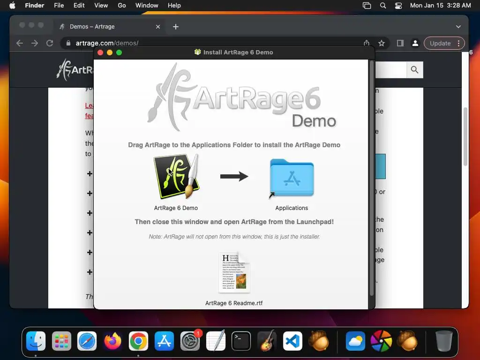The height and width of the screenshot is (360, 480).
Task: Open Spotlight search in the menu bar
Action: pyautogui.click(x=383, y=6)
